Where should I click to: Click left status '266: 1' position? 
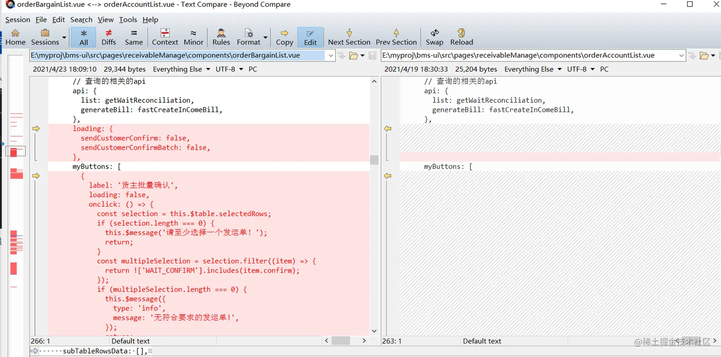click(41, 341)
